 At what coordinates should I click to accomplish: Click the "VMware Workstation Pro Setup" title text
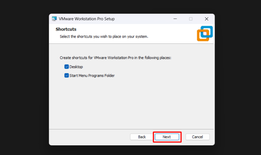(87, 19)
